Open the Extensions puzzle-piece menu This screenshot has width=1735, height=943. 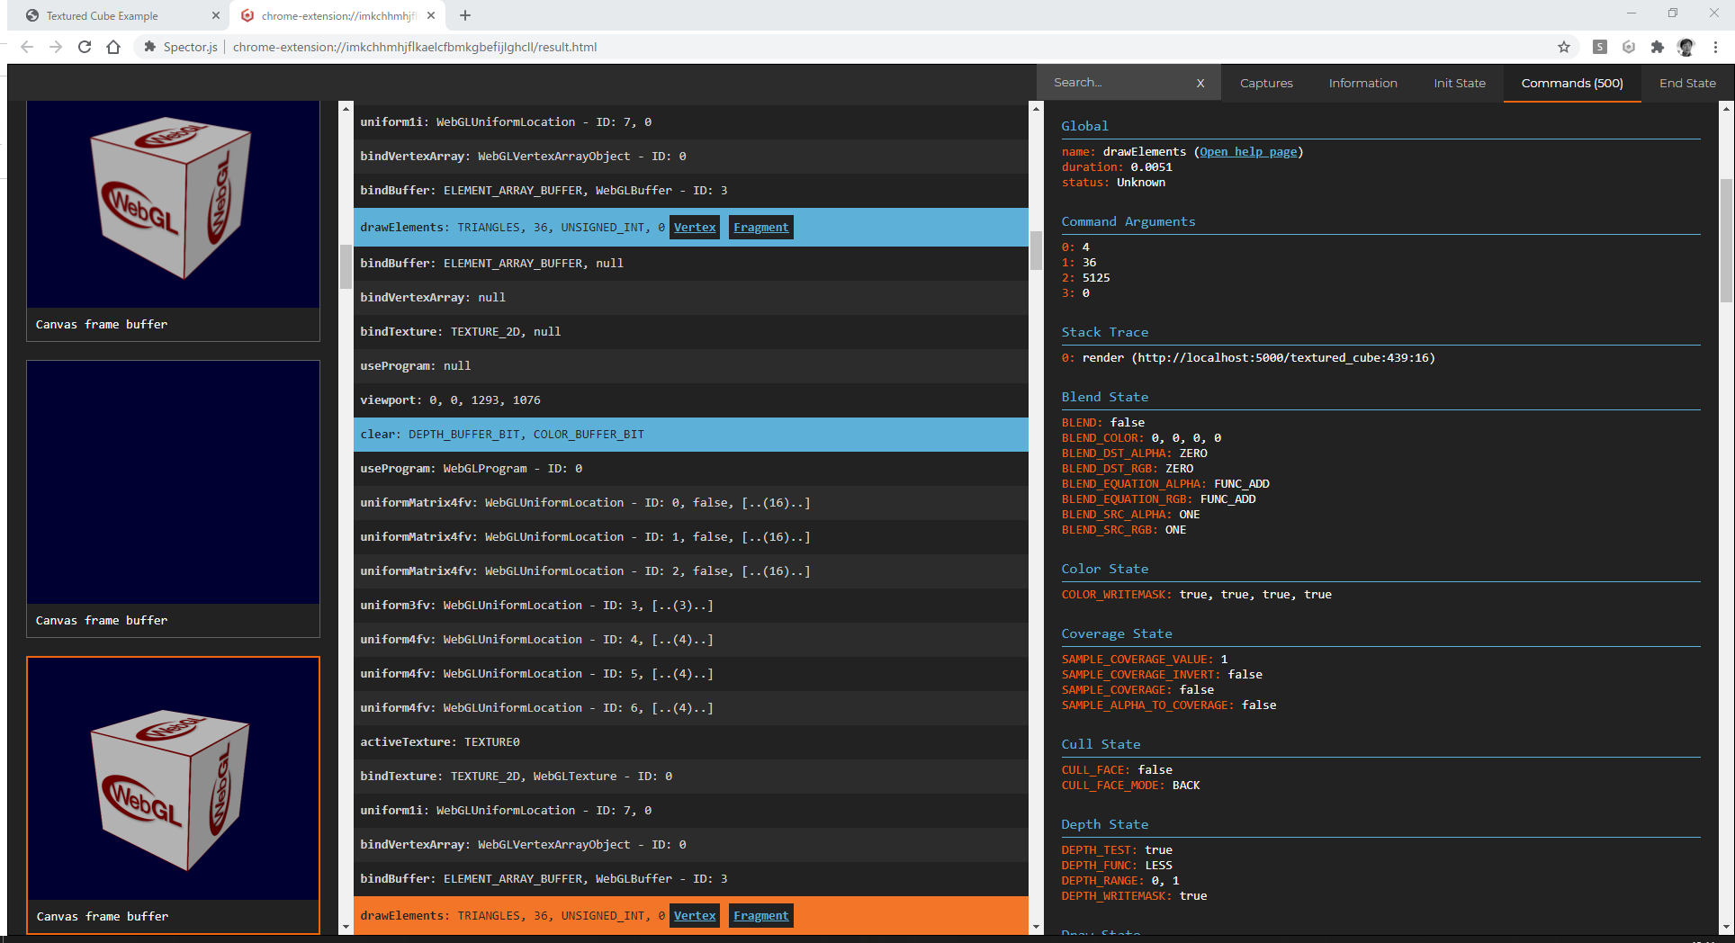pos(1657,47)
